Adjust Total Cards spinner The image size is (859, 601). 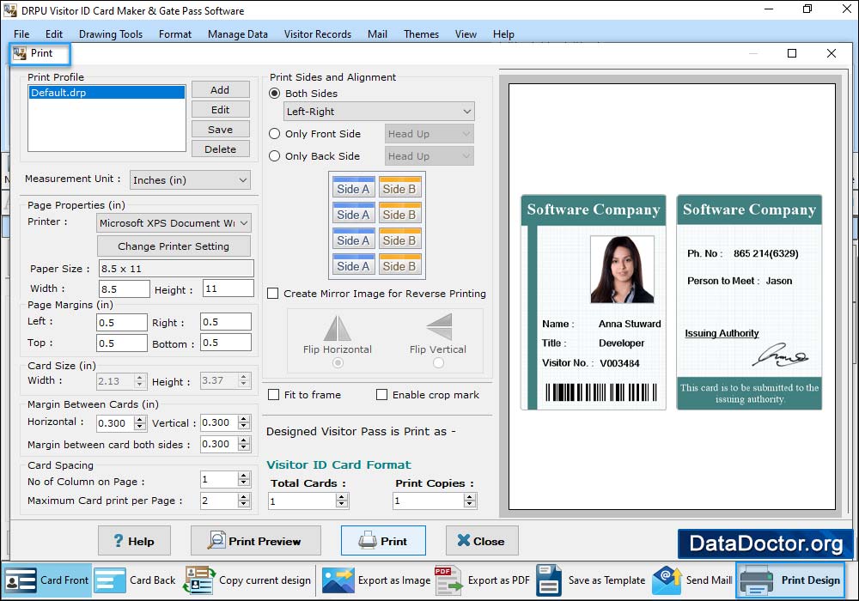pyautogui.click(x=341, y=501)
